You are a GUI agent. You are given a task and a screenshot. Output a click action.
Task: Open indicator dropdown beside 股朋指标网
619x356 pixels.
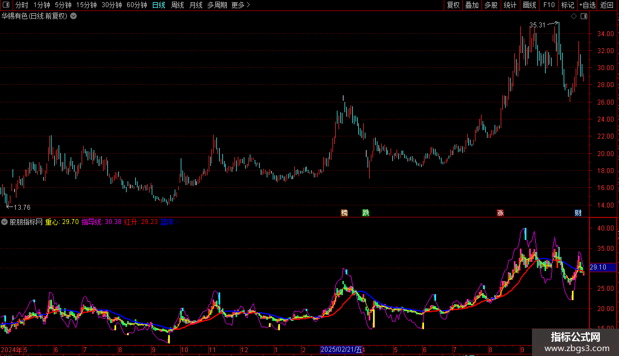[4, 222]
